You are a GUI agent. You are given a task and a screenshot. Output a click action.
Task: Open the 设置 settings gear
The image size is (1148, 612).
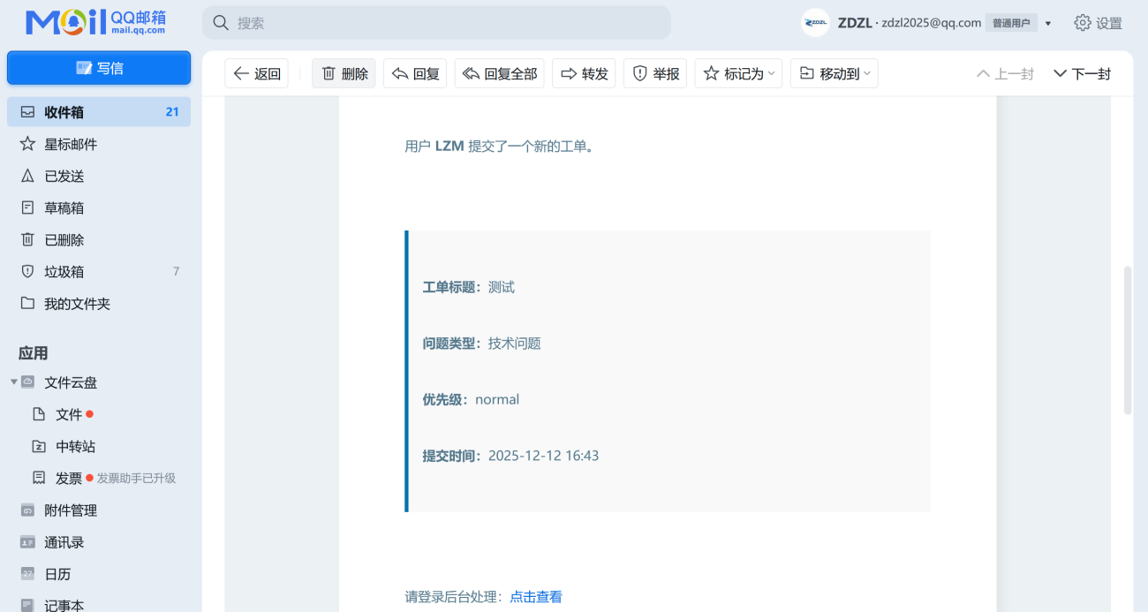[x=1083, y=24]
